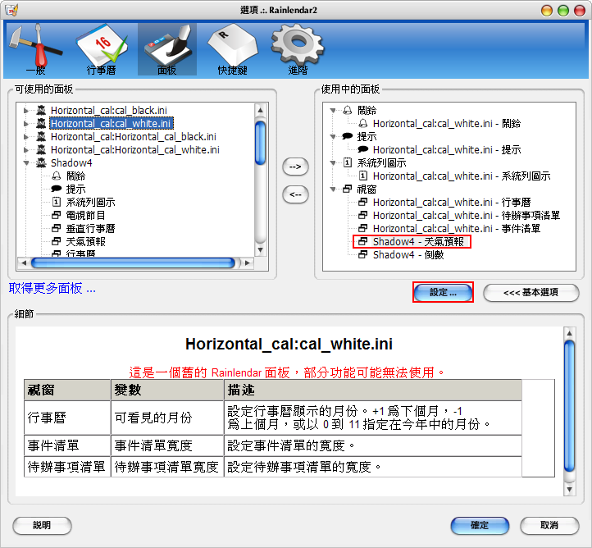Viewport: 592px width, 548px height.
Task: Click speech bubble icon of 提示 group
Action: click(348, 137)
